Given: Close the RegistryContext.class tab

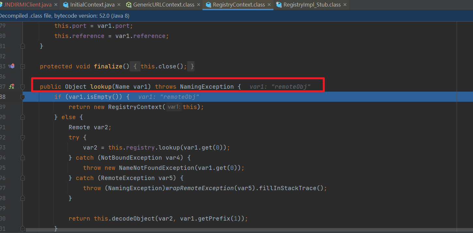Looking at the screenshot, I should [269, 5].
